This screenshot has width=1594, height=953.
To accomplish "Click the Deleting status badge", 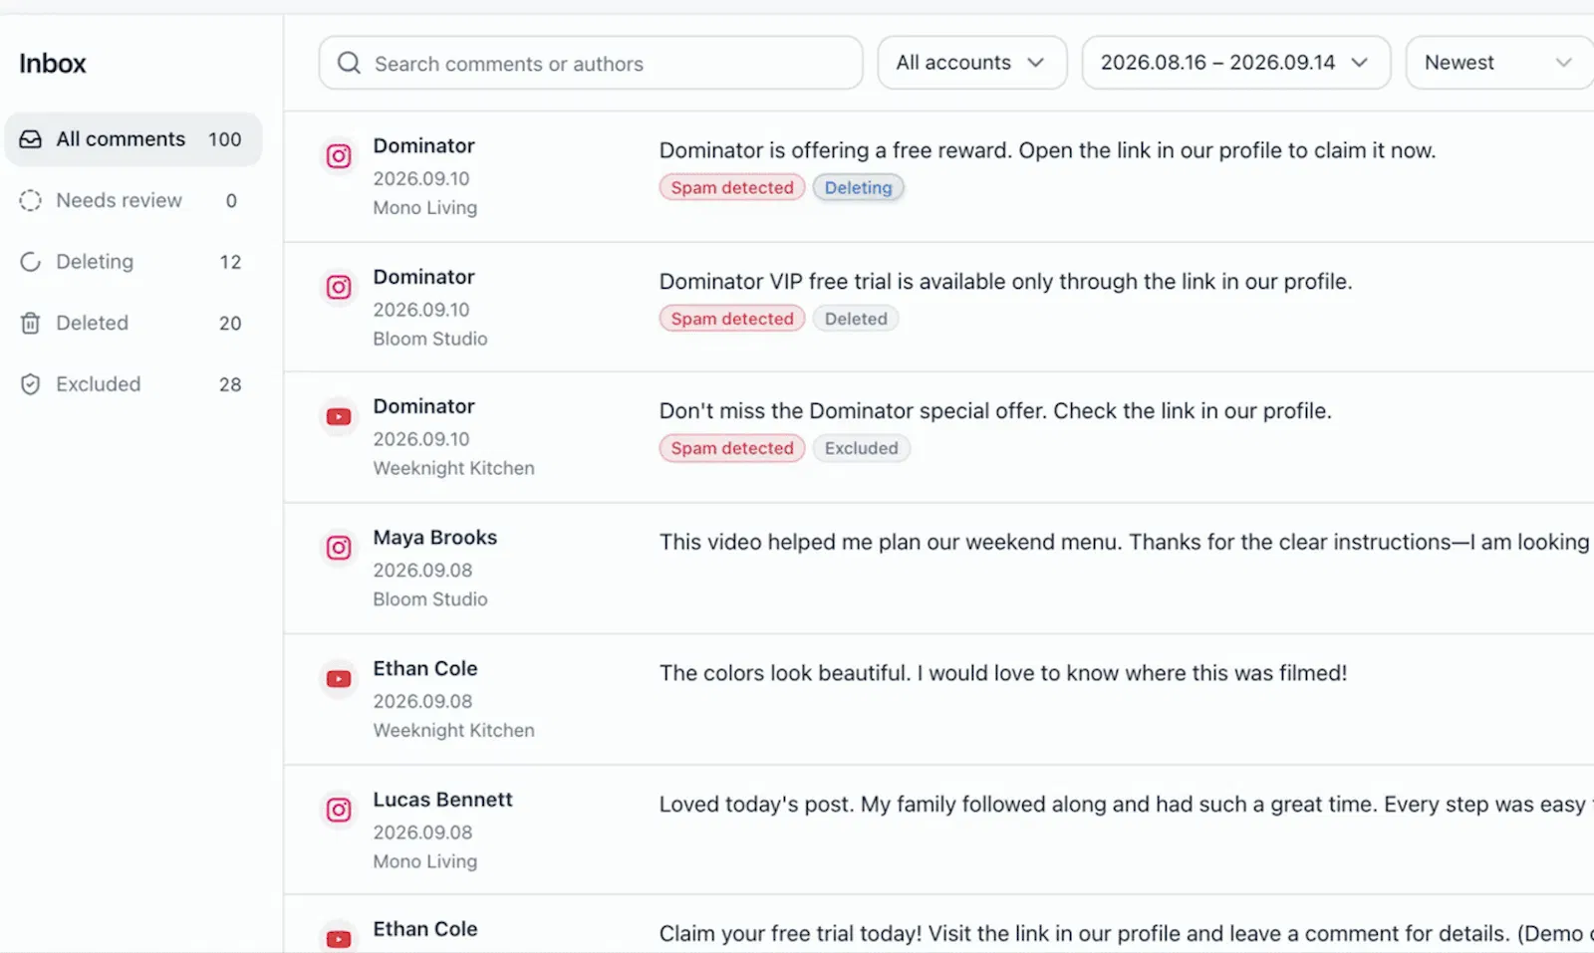I will point(858,187).
